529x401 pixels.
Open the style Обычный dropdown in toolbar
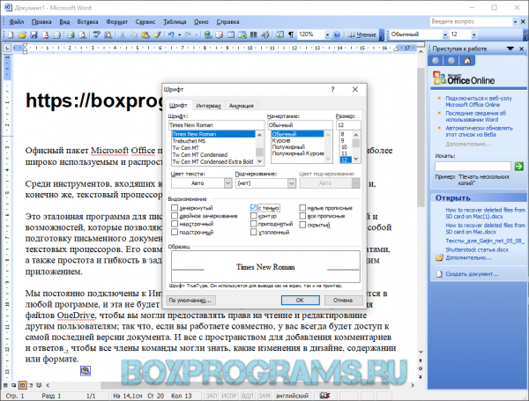tap(445, 34)
